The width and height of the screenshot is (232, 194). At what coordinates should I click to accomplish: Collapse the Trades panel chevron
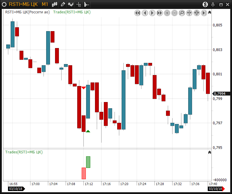point(210,152)
